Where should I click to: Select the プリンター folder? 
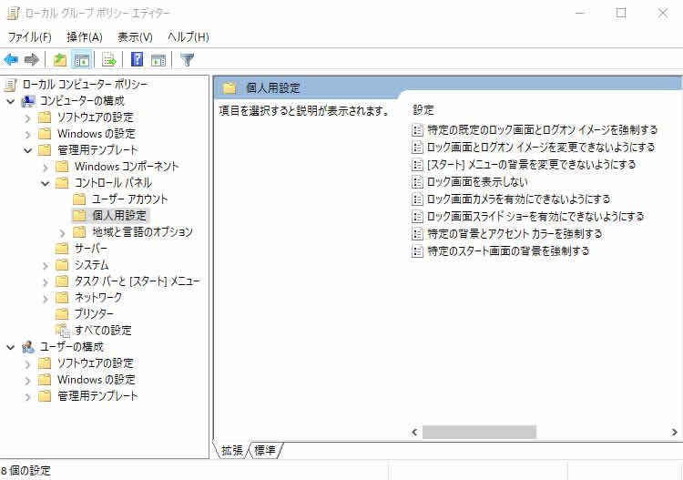94,314
